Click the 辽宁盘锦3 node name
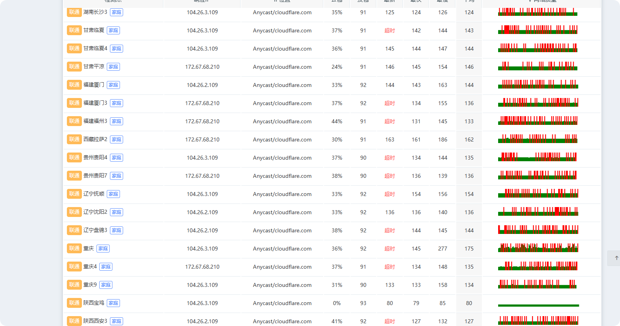The height and width of the screenshot is (326, 620). 95,230
